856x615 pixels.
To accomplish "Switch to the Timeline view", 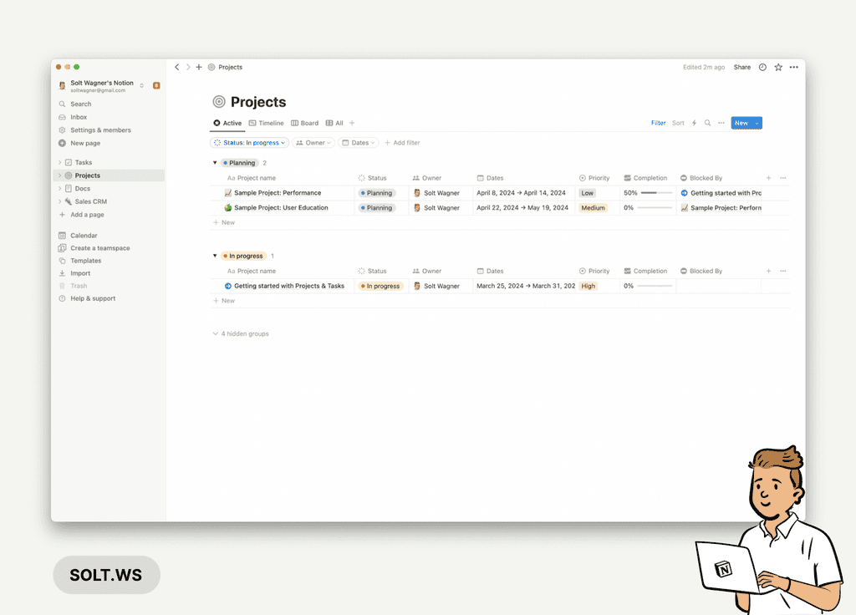I will [x=266, y=123].
